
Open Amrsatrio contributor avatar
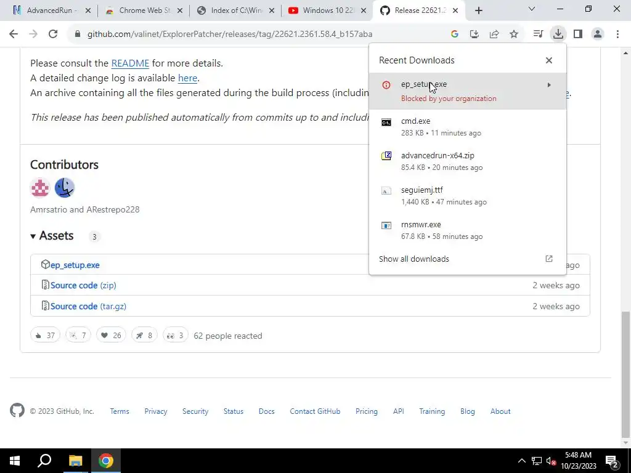[x=40, y=187]
